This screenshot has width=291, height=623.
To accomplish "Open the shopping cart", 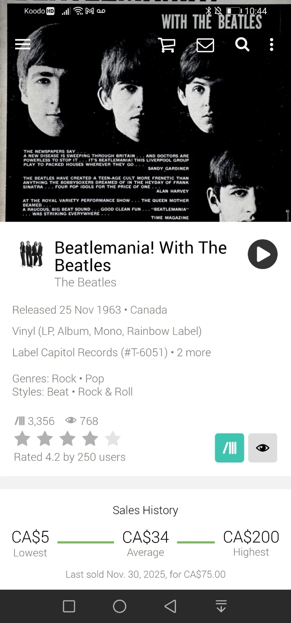I will pos(166,45).
